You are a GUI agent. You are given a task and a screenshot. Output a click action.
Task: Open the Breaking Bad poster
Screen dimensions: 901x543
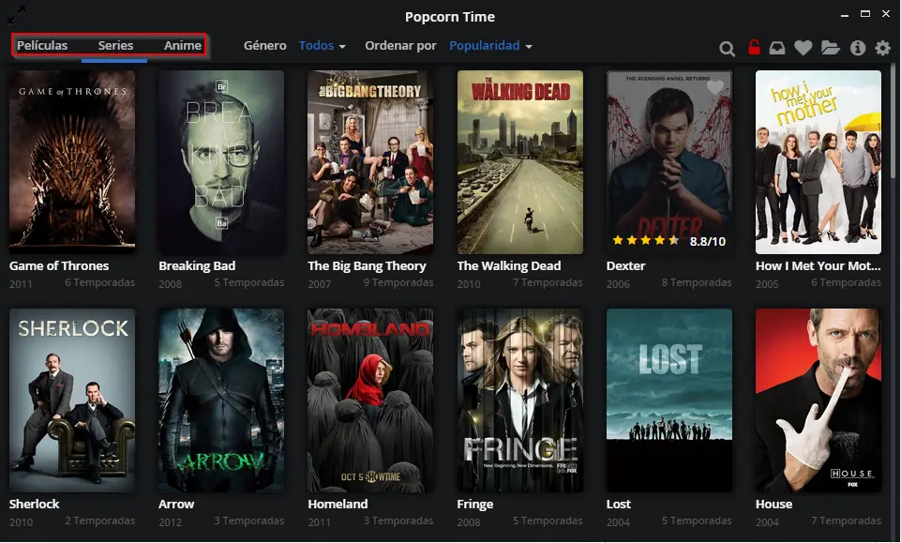coord(221,162)
